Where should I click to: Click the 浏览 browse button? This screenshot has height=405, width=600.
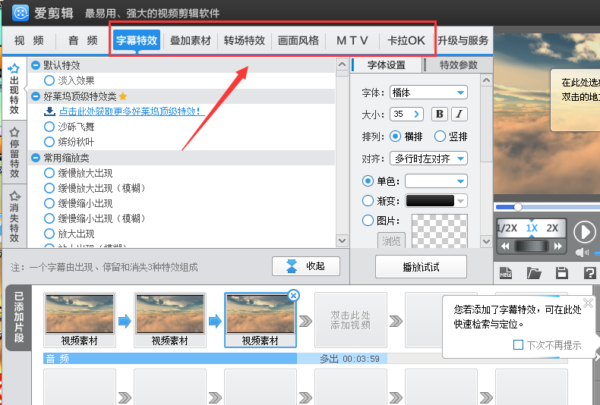(x=391, y=240)
